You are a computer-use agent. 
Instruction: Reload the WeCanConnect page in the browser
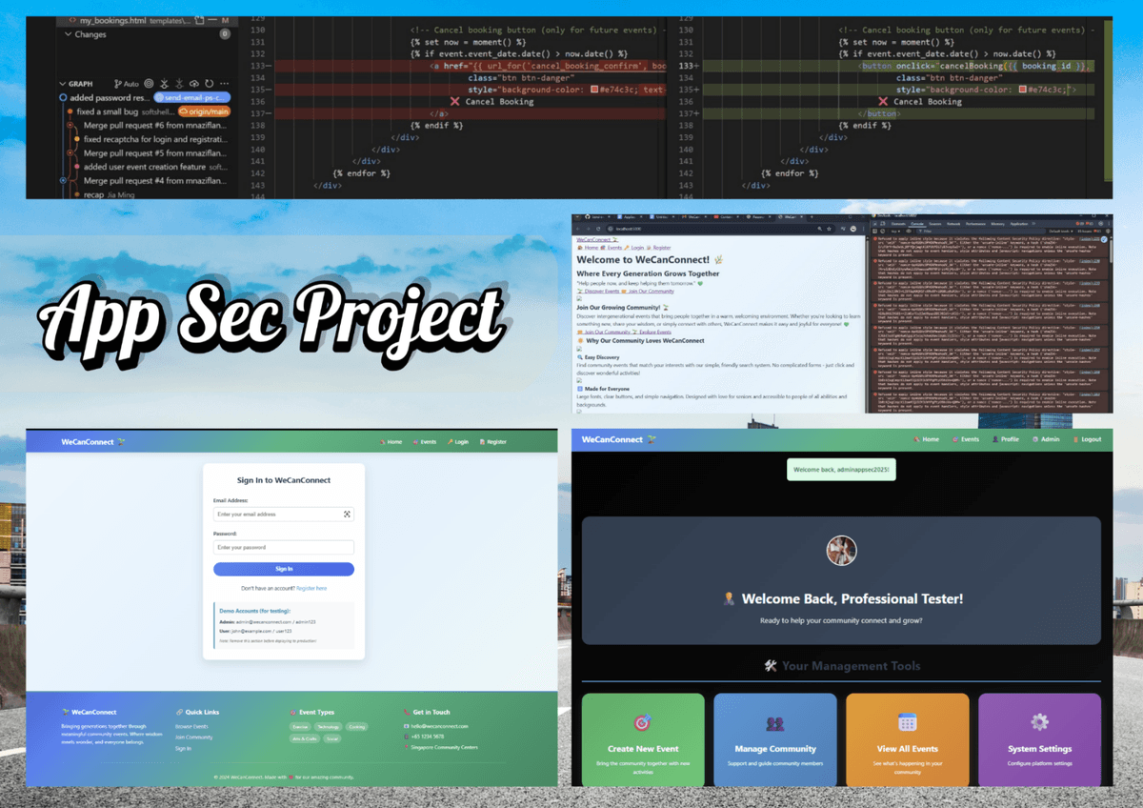[597, 227]
